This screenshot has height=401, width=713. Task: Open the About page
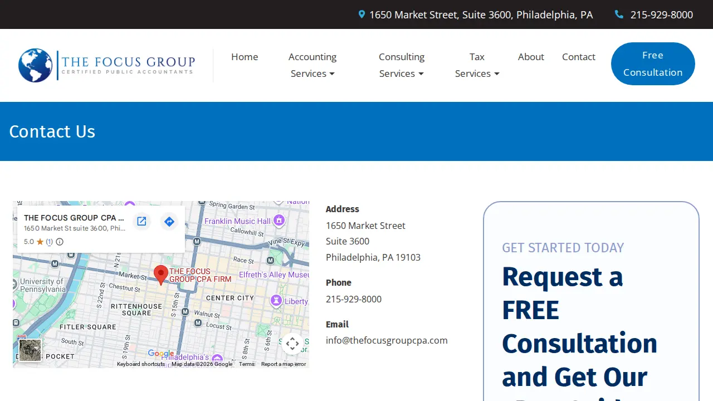click(531, 57)
